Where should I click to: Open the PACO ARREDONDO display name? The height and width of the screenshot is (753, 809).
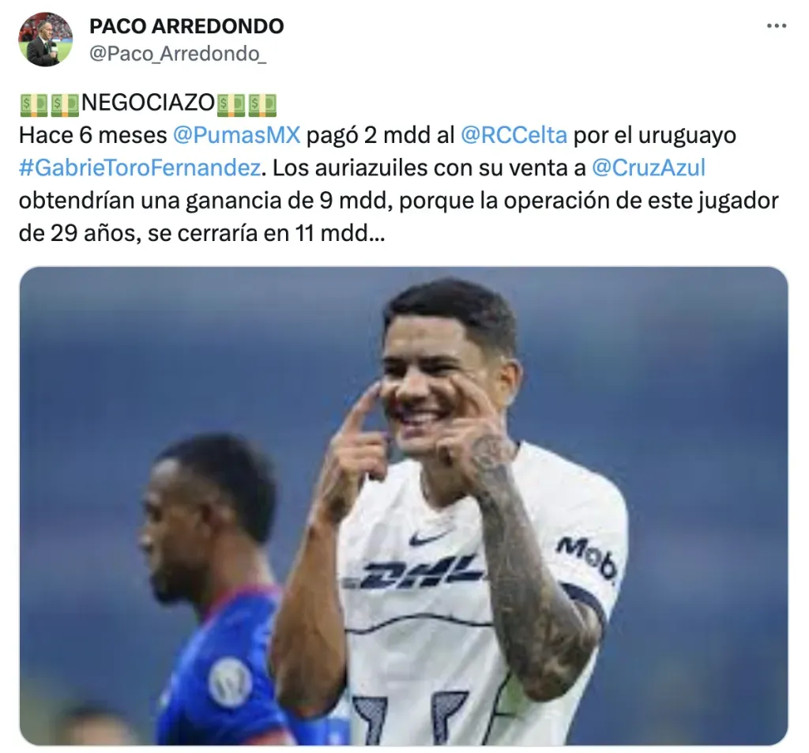(x=186, y=26)
